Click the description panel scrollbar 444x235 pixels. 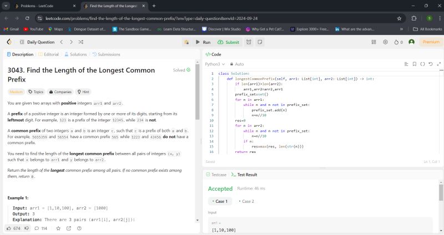198,92
